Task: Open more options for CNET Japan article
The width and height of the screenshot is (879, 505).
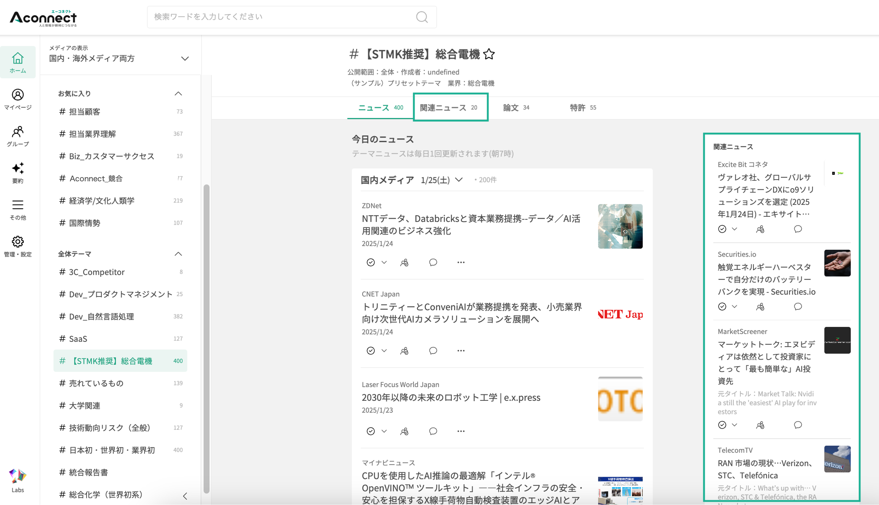Action: [x=461, y=351]
